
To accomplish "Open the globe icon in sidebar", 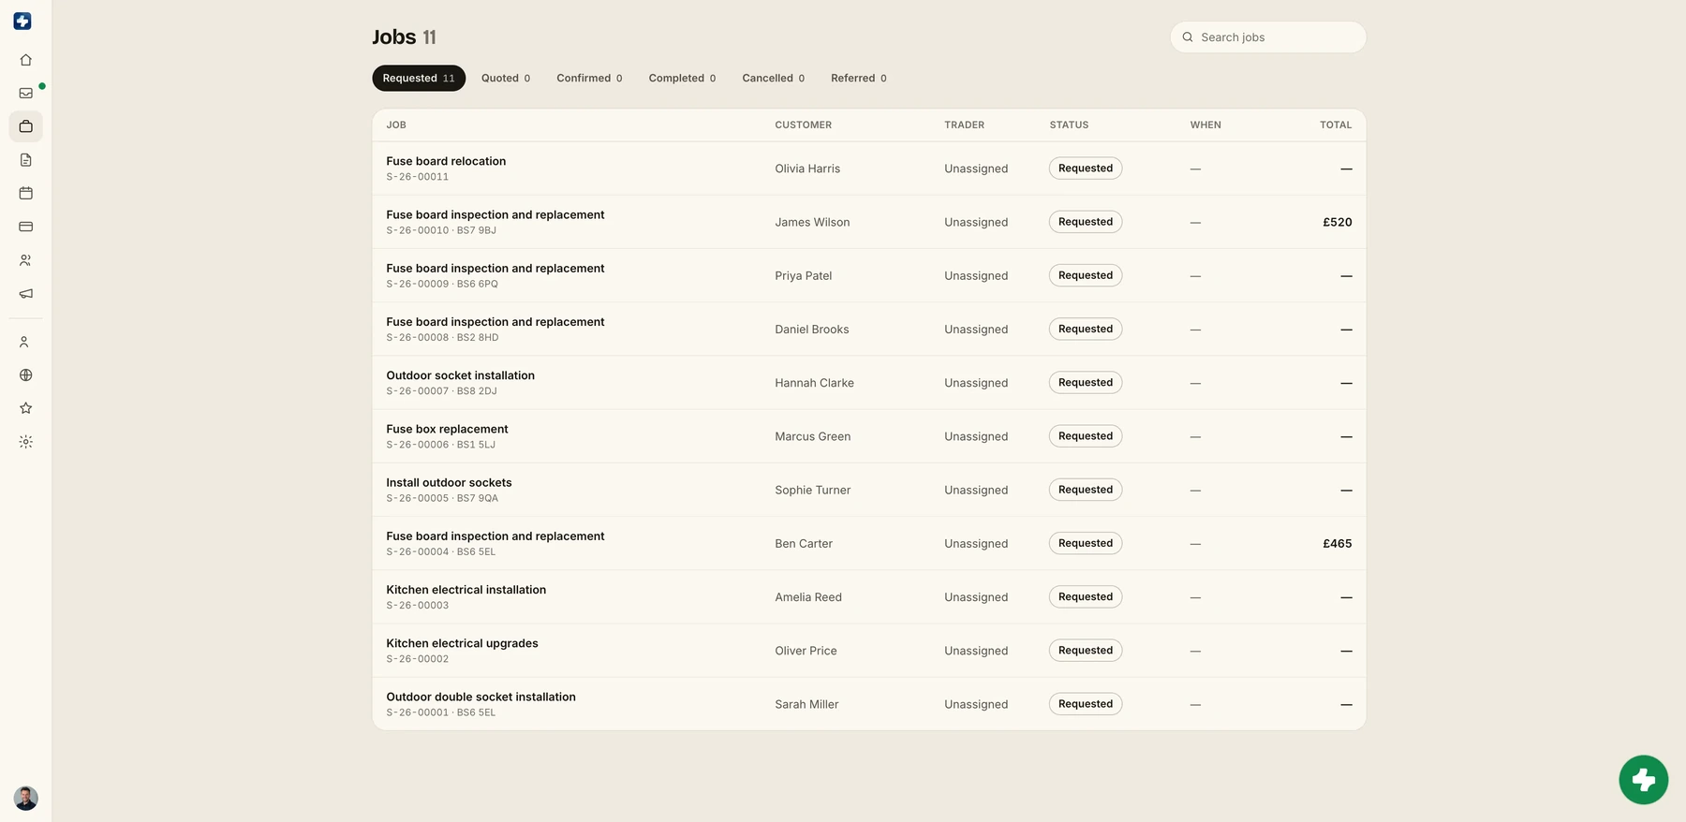I will coord(25,375).
